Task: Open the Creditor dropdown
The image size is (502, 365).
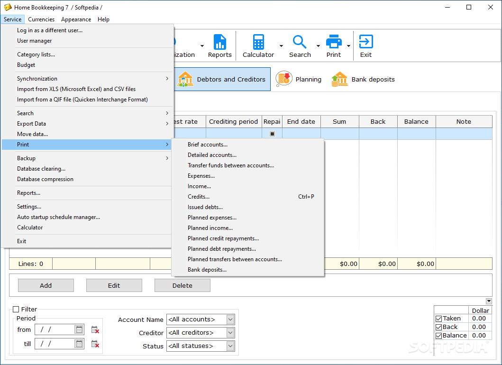Action: click(x=230, y=333)
